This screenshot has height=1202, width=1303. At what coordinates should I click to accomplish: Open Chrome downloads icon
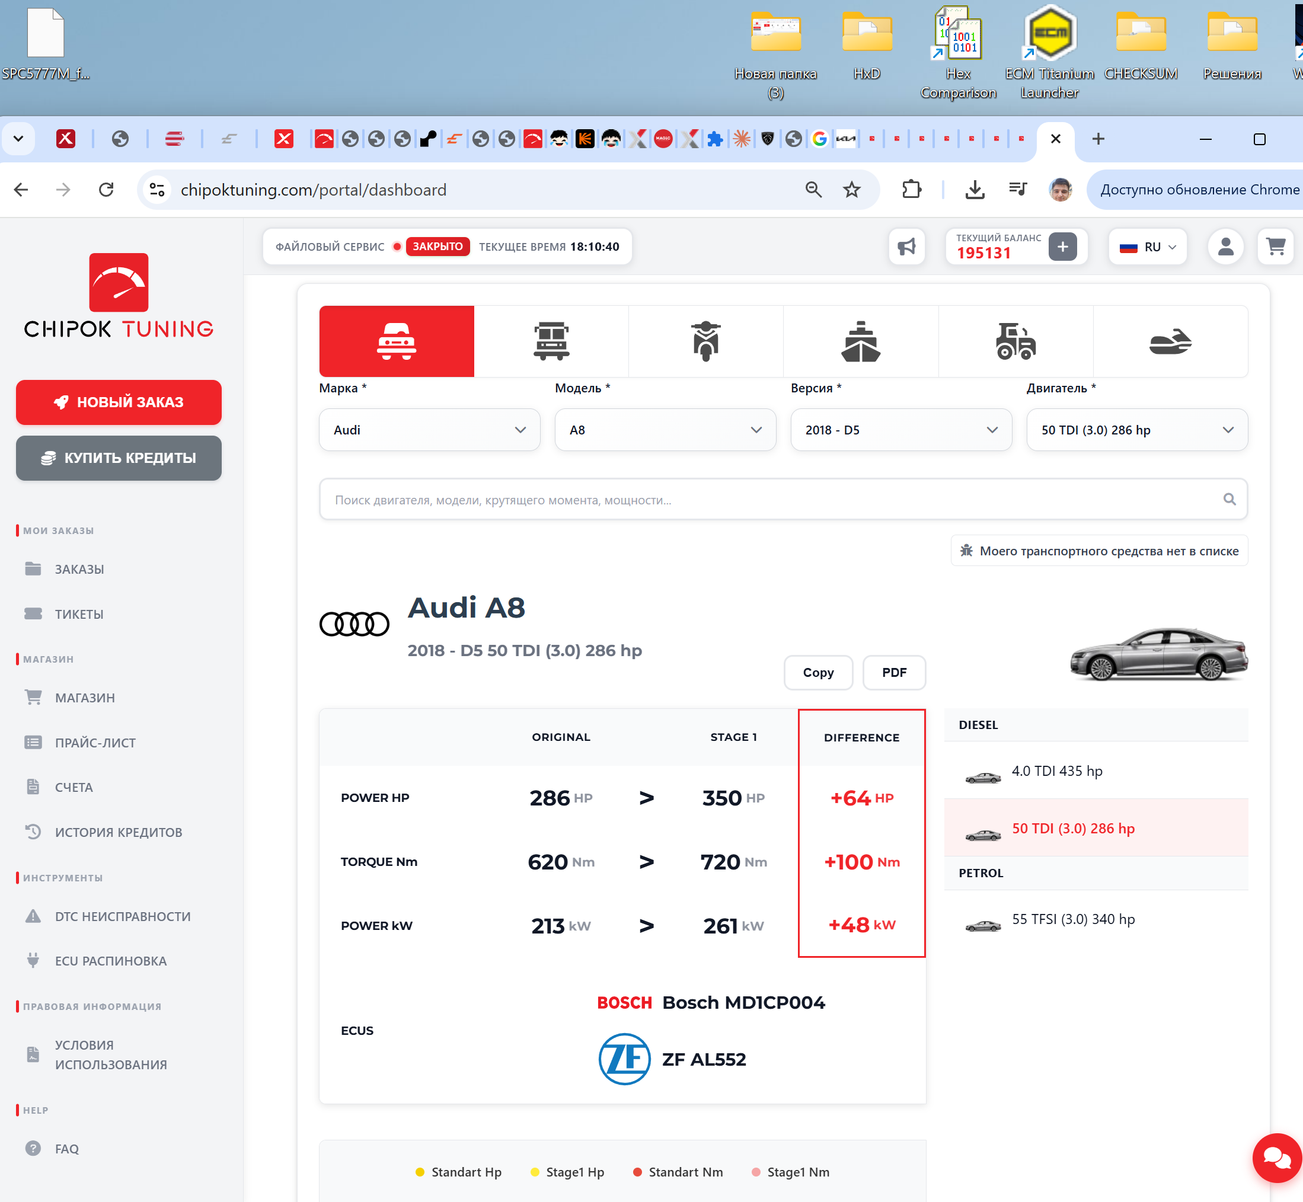coord(974,190)
